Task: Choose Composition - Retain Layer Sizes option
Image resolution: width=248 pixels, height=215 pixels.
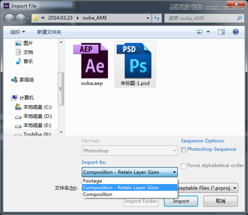Action: [x=130, y=188]
